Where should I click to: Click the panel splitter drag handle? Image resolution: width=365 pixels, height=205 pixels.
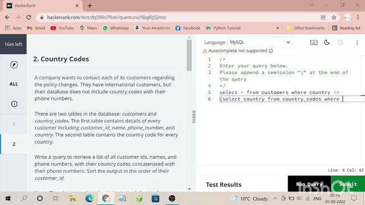pyautogui.click(x=194, y=117)
